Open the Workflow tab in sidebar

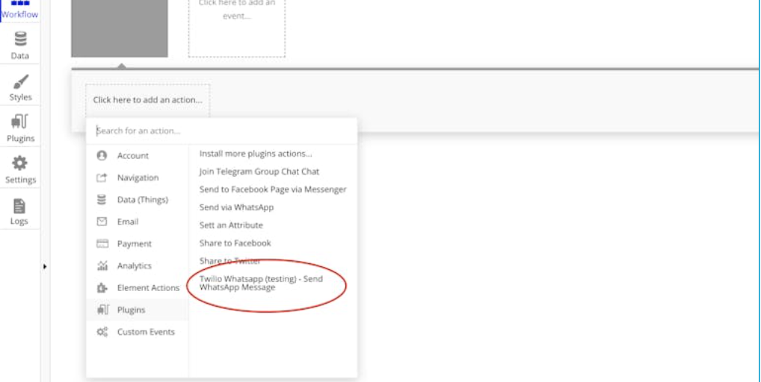click(x=20, y=10)
